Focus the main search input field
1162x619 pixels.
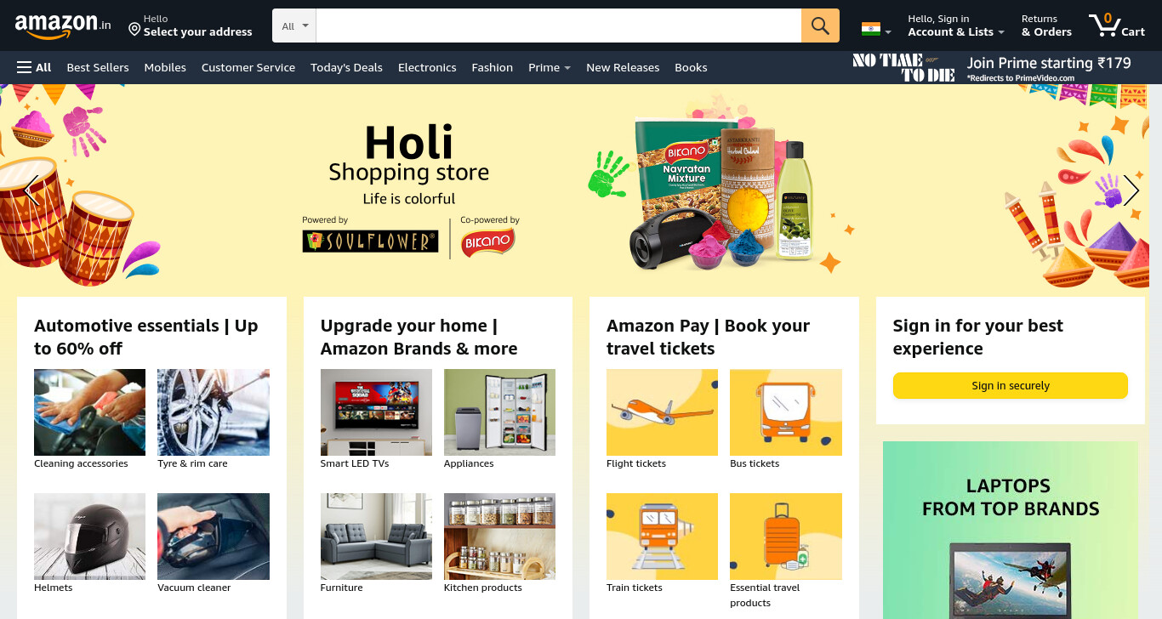click(x=559, y=26)
